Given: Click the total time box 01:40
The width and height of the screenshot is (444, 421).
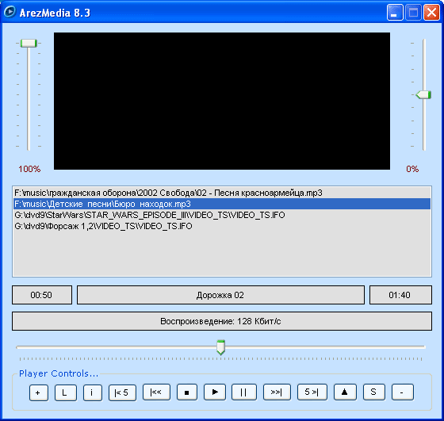Looking at the screenshot, I should pyautogui.click(x=400, y=295).
